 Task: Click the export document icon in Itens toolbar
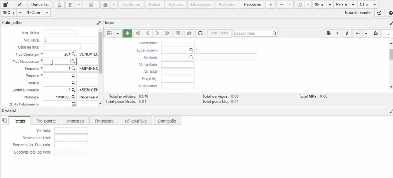[x=329, y=33]
